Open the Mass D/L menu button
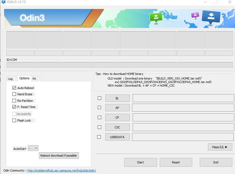 pyautogui.click(x=220, y=147)
